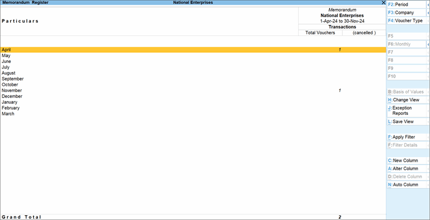This screenshot has height=220, width=430.
Task: Click the disabled F8 button
Action: point(406,60)
